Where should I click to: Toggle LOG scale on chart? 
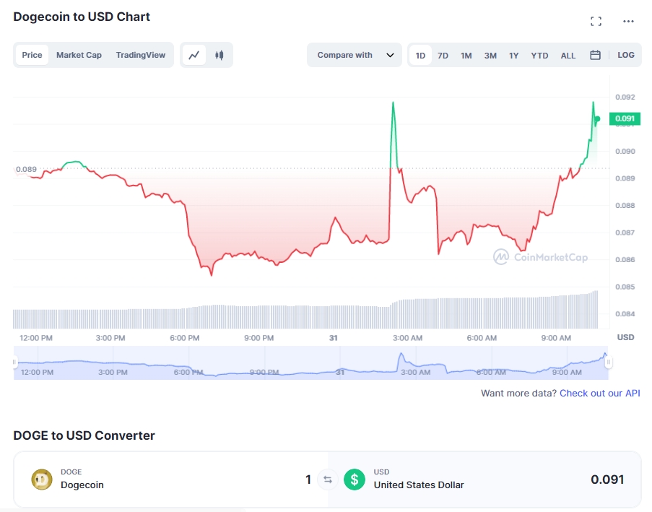(626, 55)
